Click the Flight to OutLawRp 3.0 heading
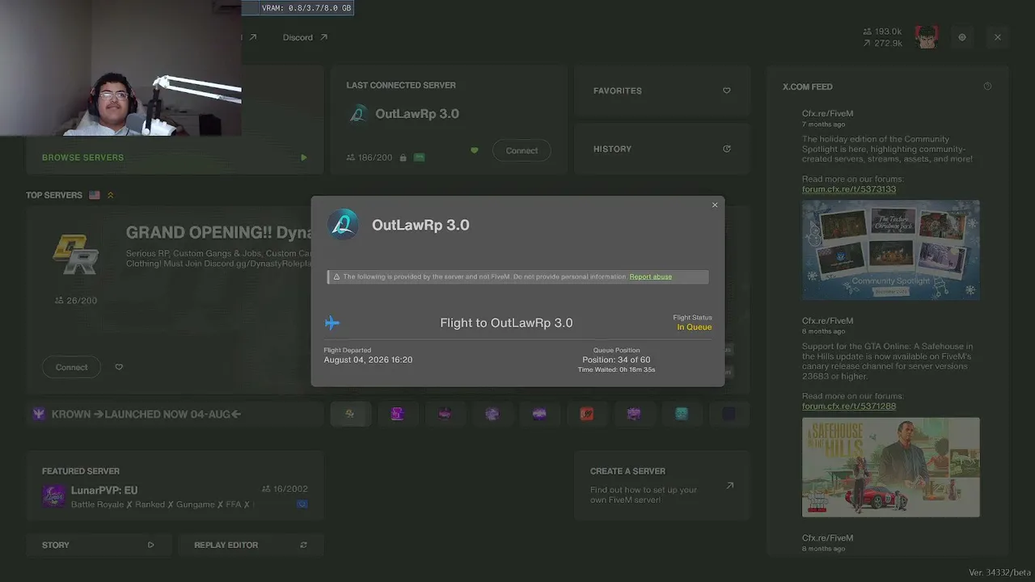This screenshot has height=582, width=1035. click(506, 323)
